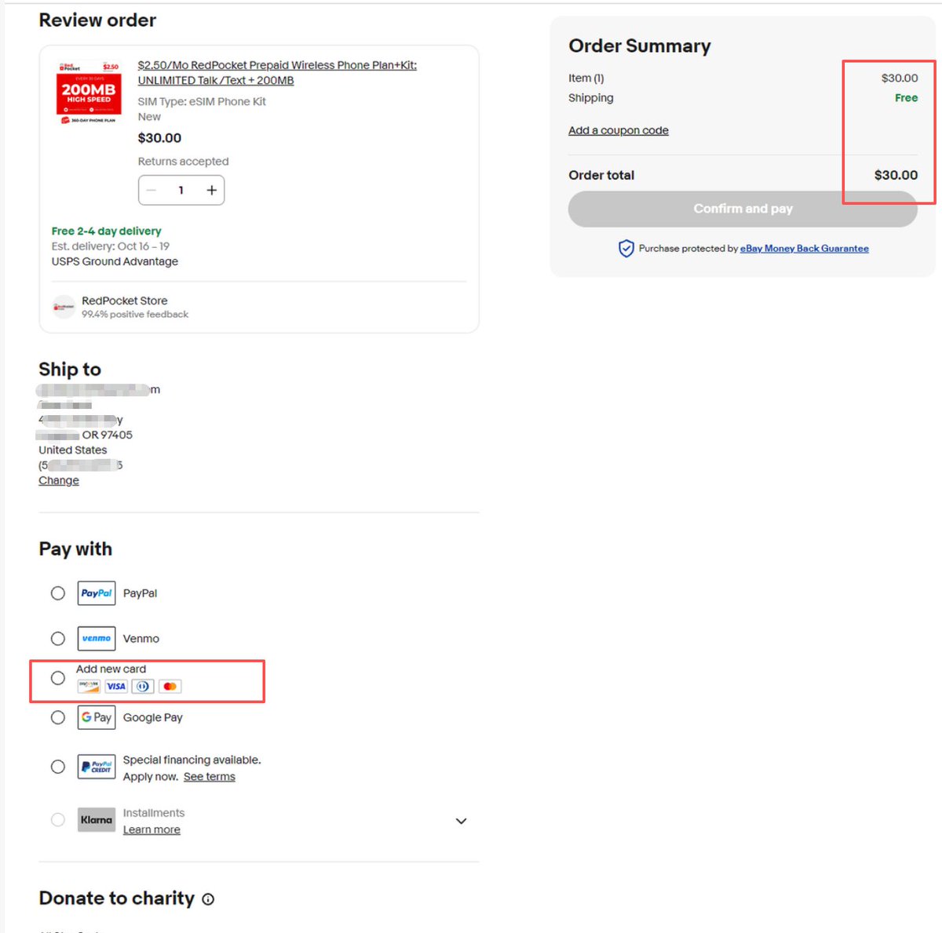
Task: Click the Order total label
Action: pyautogui.click(x=601, y=175)
